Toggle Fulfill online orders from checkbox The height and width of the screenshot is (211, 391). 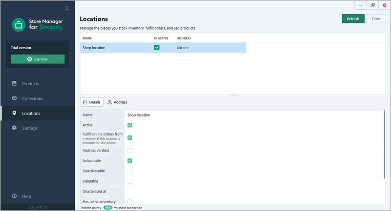pyautogui.click(x=130, y=138)
